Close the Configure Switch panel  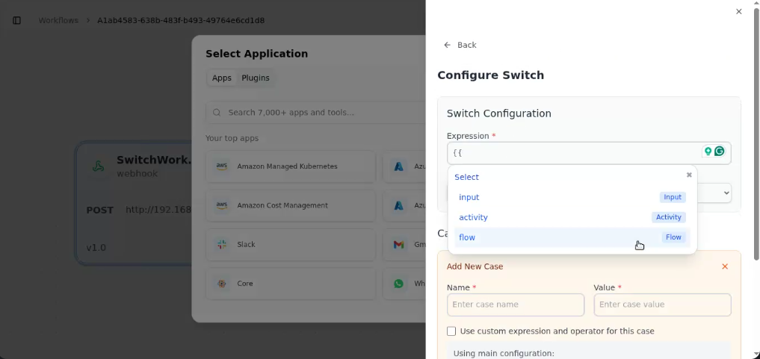pyautogui.click(x=738, y=11)
